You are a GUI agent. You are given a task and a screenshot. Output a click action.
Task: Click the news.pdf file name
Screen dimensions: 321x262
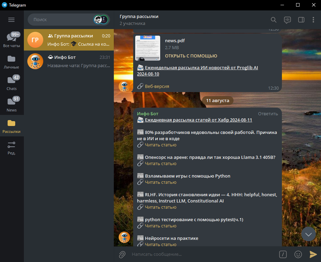175,40
